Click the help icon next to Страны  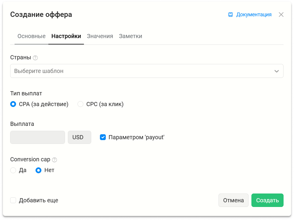point(35,58)
